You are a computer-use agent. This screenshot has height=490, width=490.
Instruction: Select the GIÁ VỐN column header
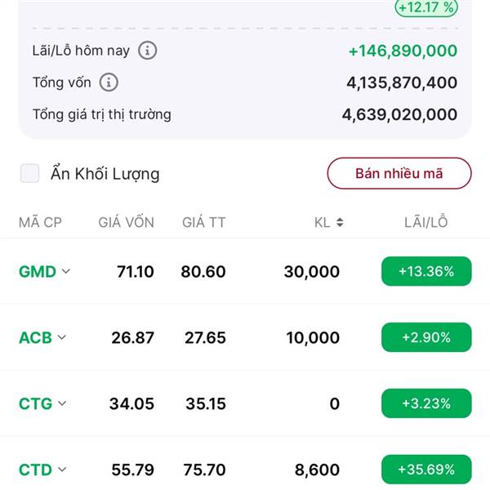(x=127, y=222)
